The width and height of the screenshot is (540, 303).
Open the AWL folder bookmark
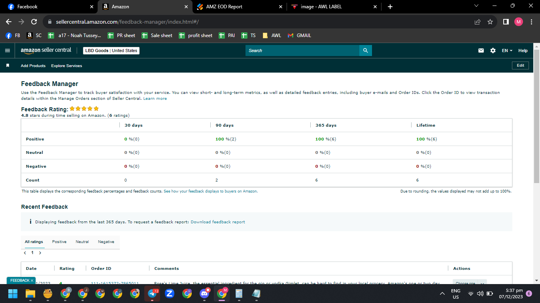coord(272,36)
